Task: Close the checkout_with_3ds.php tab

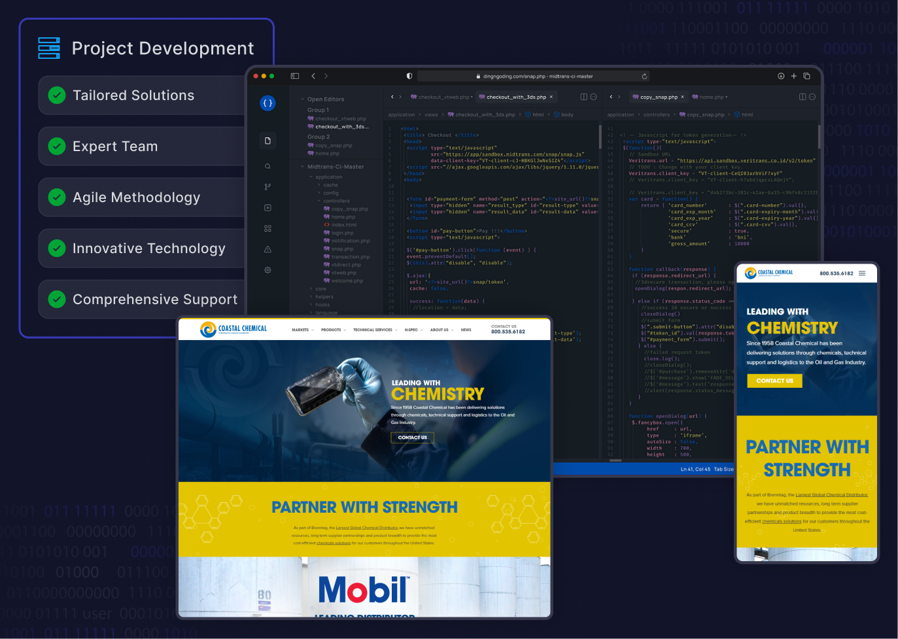Action: pyautogui.click(x=551, y=97)
